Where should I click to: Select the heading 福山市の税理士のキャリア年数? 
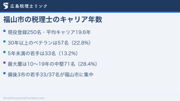[x=53, y=19]
